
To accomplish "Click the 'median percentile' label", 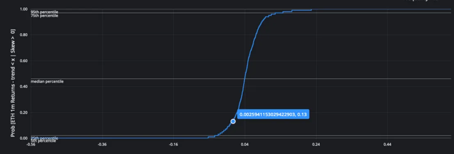I will click(x=47, y=82).
